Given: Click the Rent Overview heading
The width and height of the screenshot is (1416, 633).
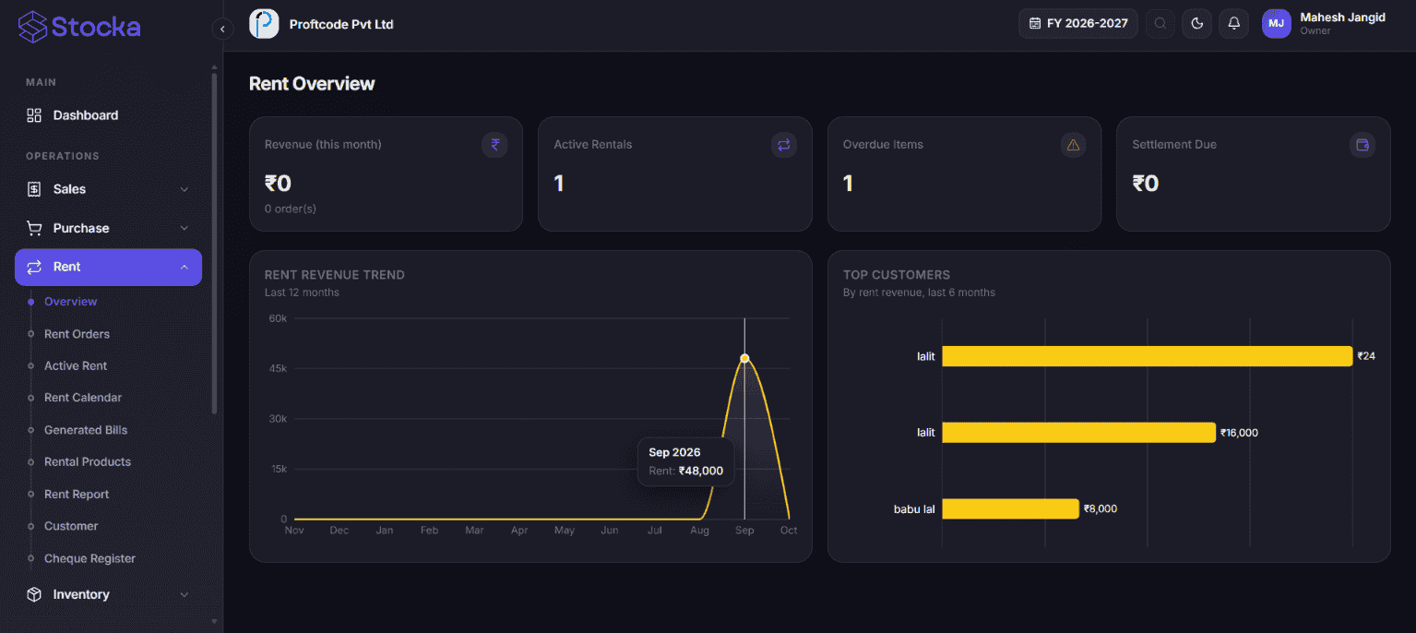Looking at the screenshot, I should click(312, 84).
